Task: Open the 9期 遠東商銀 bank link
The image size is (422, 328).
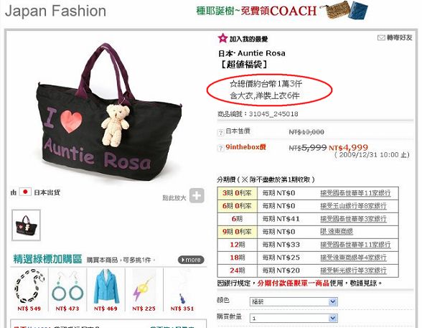Action: 337,231
